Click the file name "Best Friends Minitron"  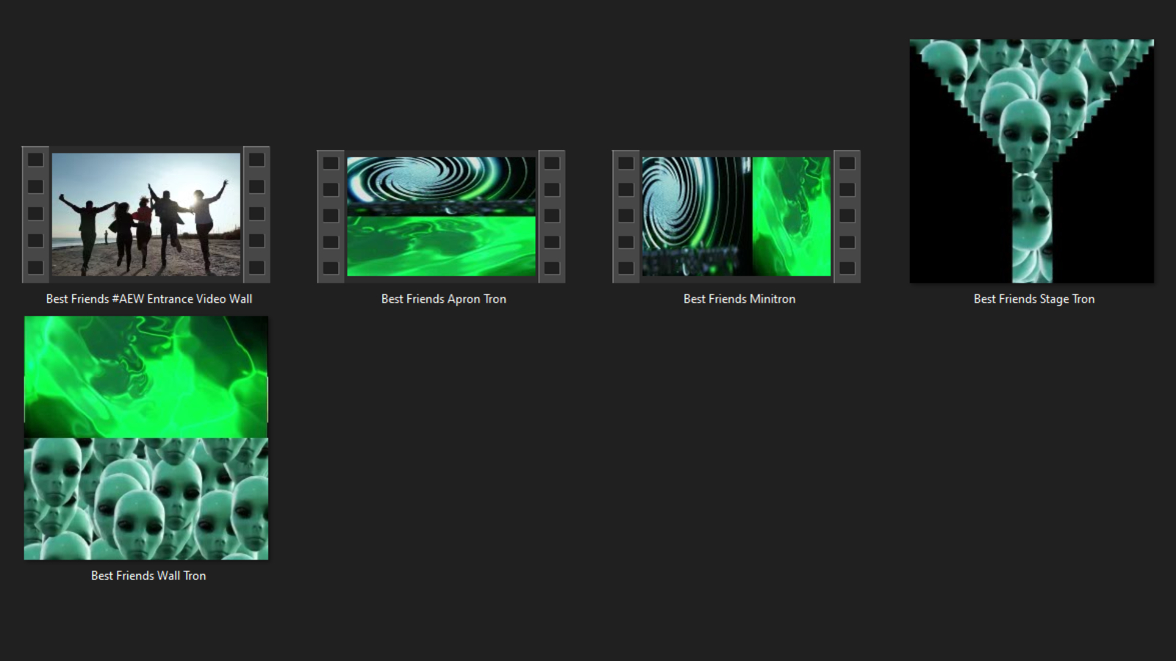click(739, 299)
